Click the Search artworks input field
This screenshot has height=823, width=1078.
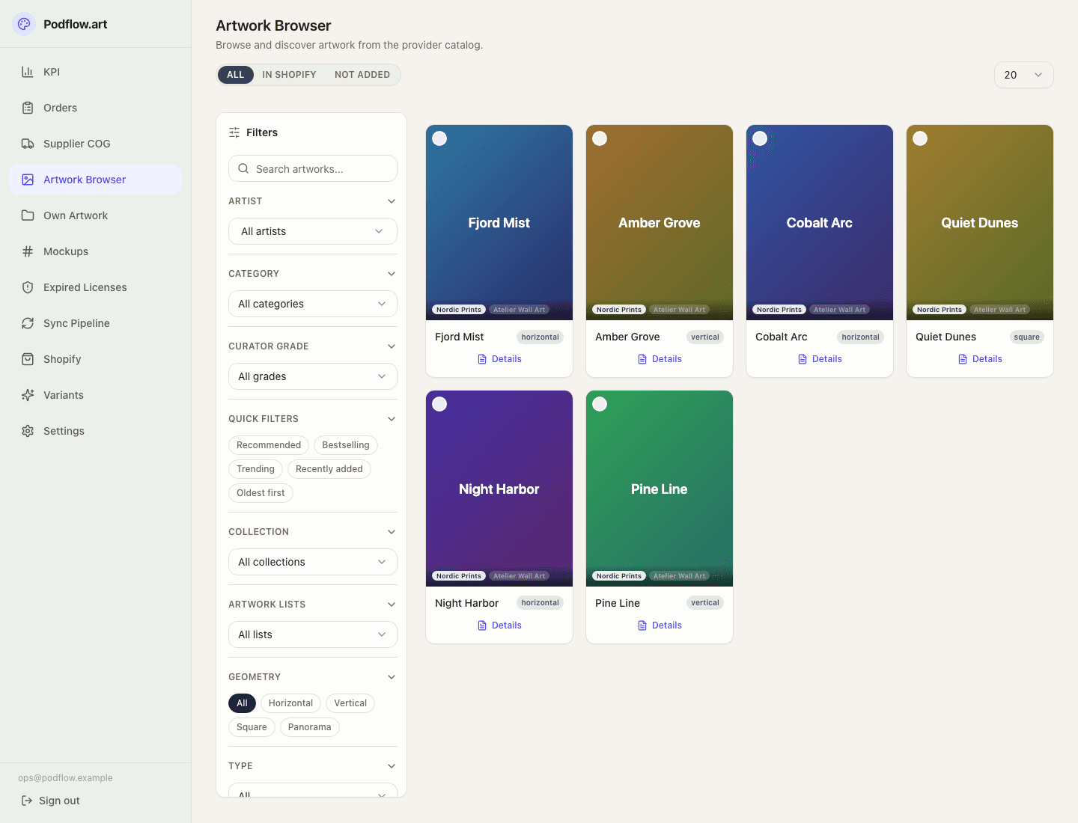[313, 168]
